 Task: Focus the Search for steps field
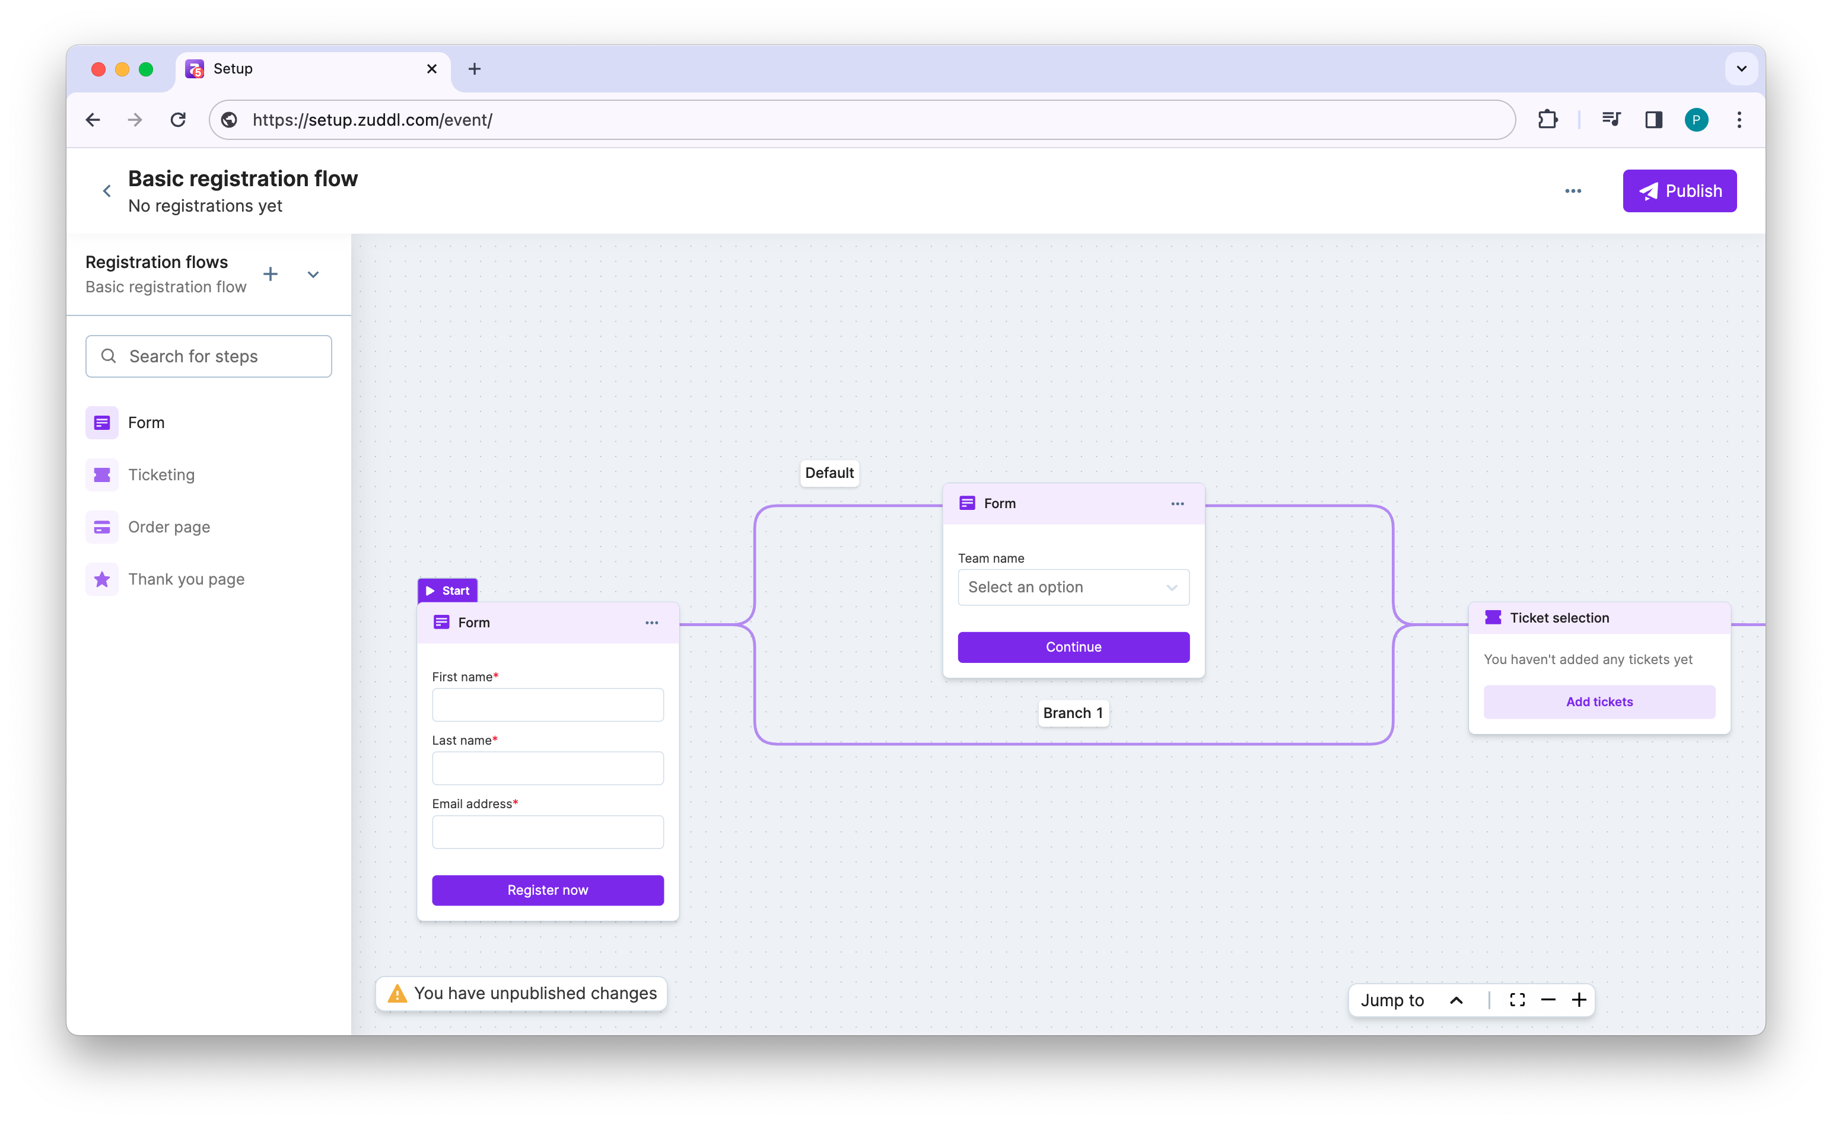click(x=208, y=356)
